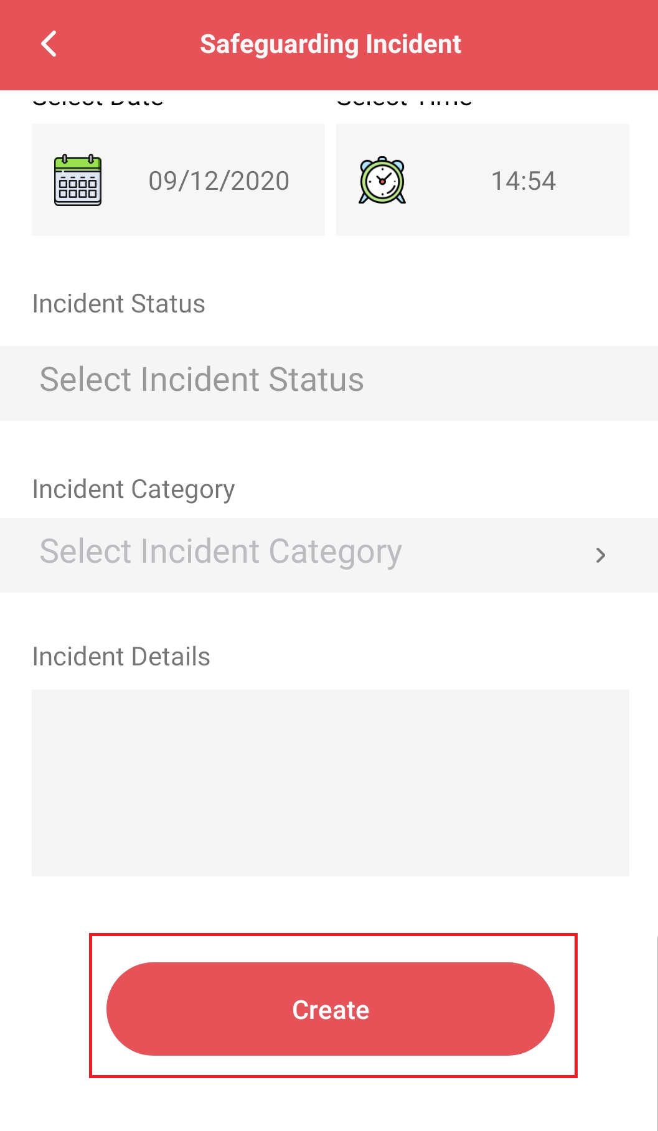Tap the time showing 14:54
Screen dimensions: 658x1131
click(524, 180)
